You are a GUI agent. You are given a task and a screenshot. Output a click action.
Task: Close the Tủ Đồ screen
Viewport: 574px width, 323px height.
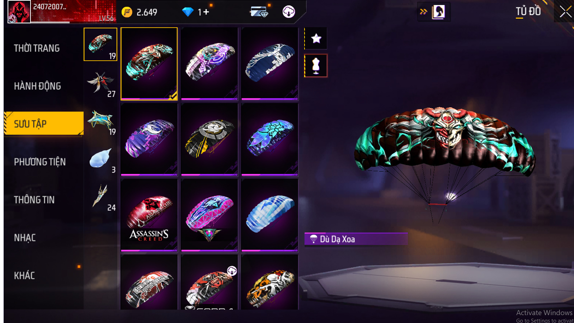tap(565, 12)
